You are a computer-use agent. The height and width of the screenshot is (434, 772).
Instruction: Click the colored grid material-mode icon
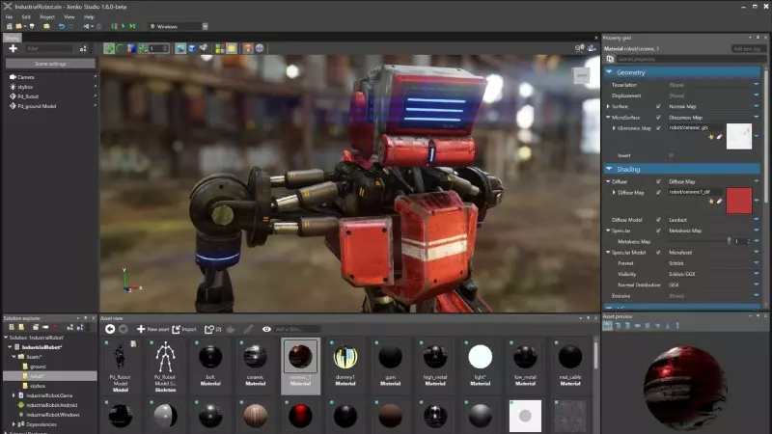click(x=220, y=48)
